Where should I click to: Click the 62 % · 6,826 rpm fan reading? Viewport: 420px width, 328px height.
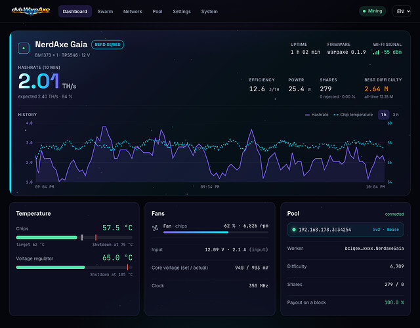pyautogui.click(x=246, y=226)
